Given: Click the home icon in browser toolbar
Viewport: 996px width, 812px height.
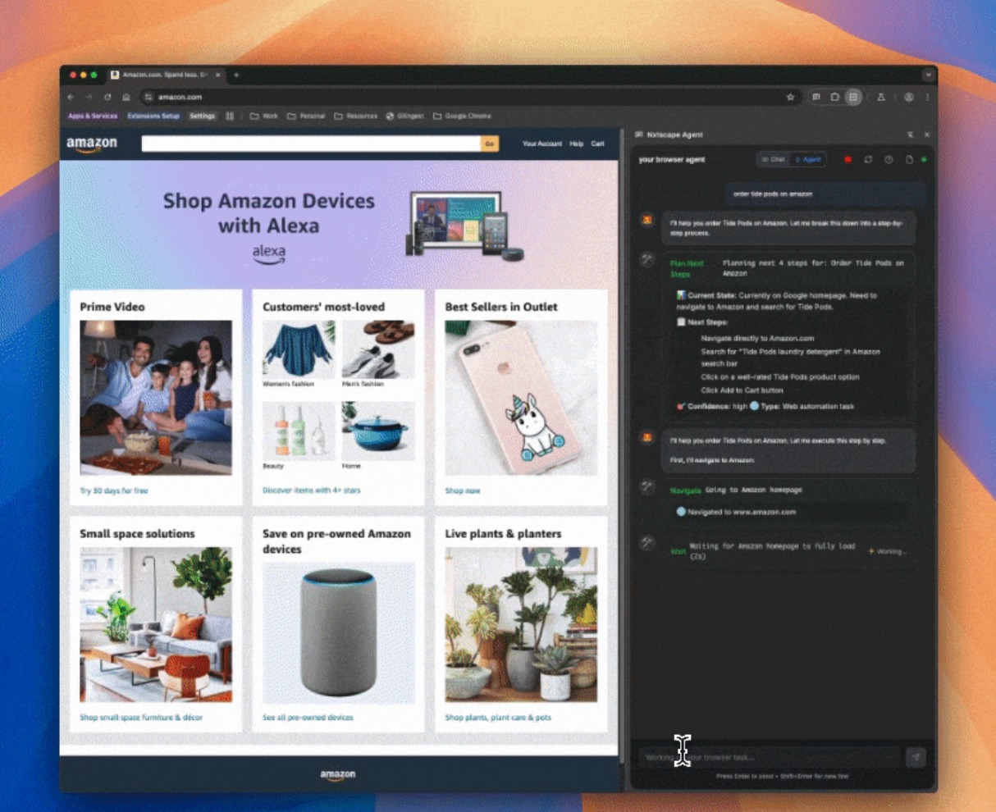Looking at the screenshot, I should pos(126,97).
